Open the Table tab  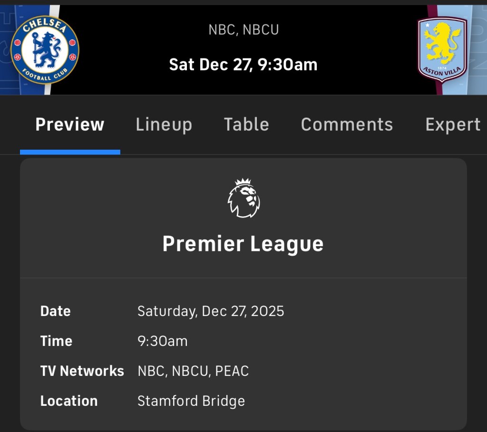[246, 125]
